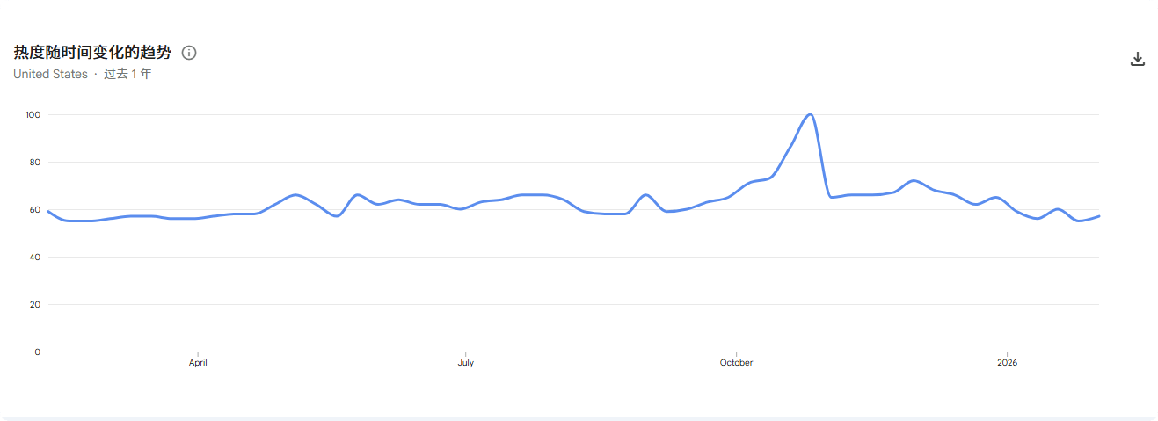Click the "40" y-axis label
The image size is (1158, 421).
(35, 257)
